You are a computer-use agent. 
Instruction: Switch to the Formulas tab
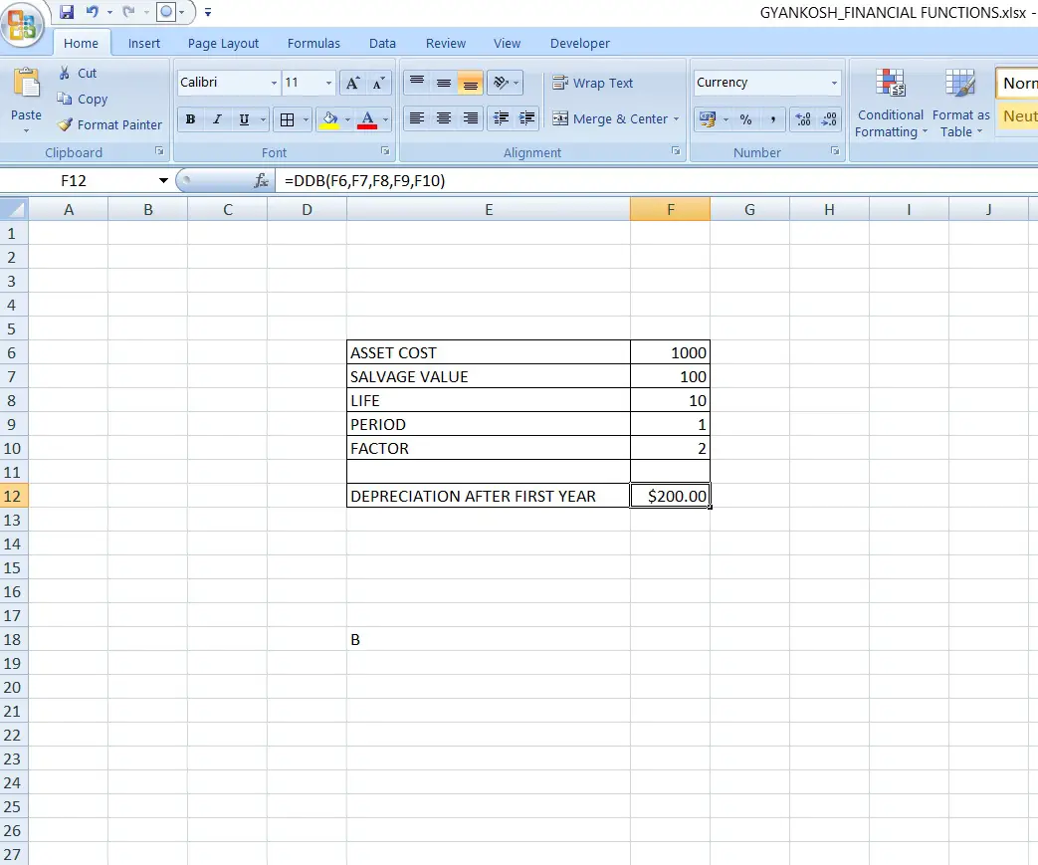[313, 43]
